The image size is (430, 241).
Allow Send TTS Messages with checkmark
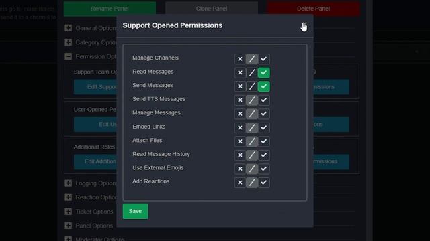pos(264,100)
